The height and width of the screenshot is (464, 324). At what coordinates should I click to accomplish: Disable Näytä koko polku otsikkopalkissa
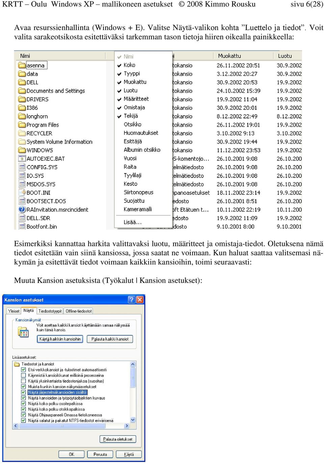click(23, 409)
